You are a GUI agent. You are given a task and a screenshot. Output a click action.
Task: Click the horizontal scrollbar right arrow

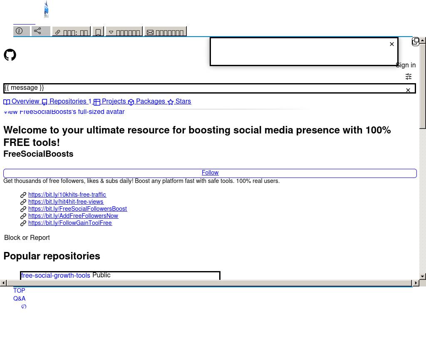(415, 283)
